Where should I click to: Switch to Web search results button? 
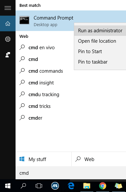[99, 159]
